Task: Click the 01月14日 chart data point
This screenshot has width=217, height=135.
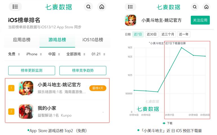Action: pyautogui.click(x=134, y=90)
